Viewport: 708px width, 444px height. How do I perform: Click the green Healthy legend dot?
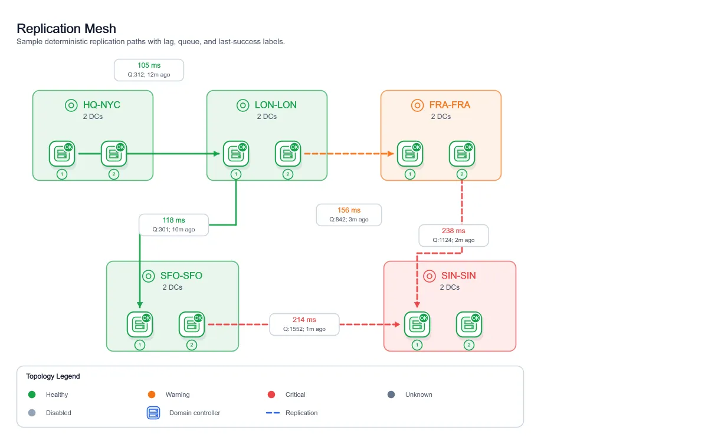pos(32,395)
